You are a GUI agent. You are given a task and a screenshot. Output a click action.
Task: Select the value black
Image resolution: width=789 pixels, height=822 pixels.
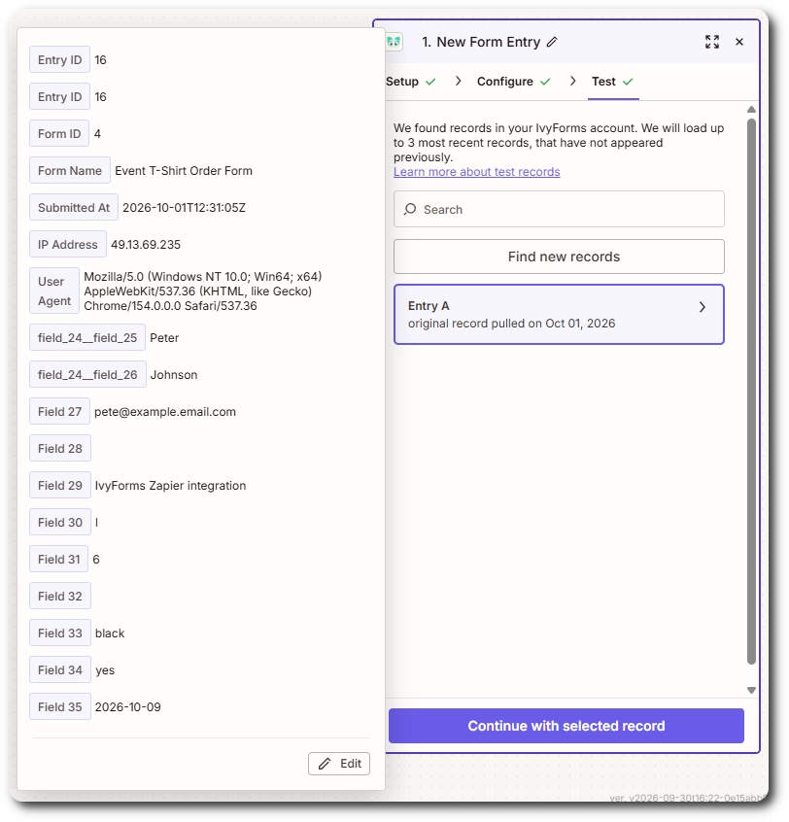tap(110, 634)
